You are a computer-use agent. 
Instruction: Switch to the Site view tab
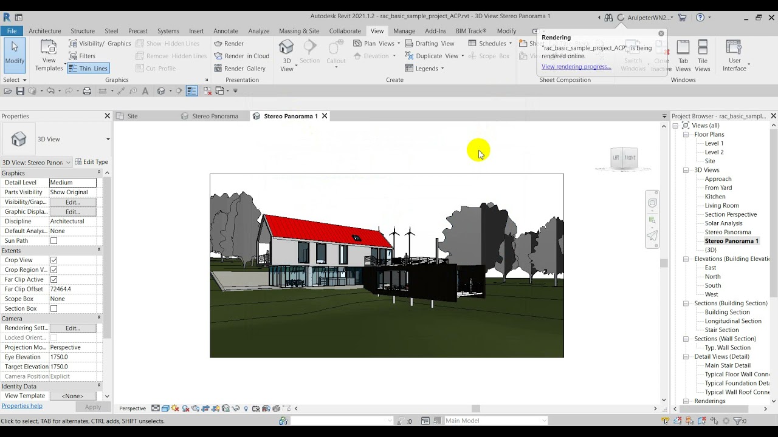tap(133, 116)
